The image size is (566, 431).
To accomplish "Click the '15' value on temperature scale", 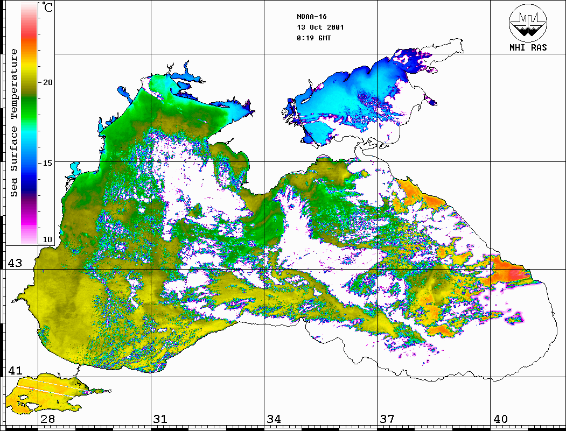I will 47,163.
